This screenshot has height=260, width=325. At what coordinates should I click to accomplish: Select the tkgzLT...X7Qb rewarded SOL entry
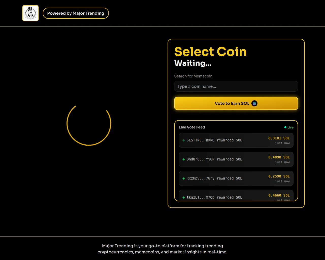(x=236, y=196)
